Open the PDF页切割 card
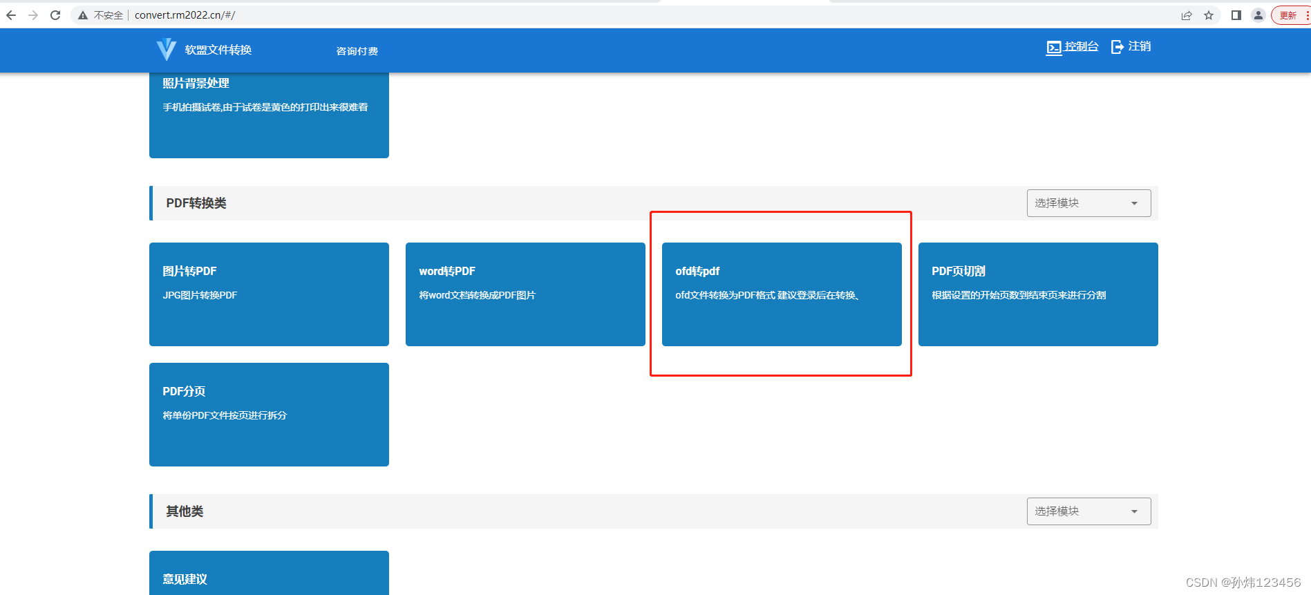 pos(1038,294)
